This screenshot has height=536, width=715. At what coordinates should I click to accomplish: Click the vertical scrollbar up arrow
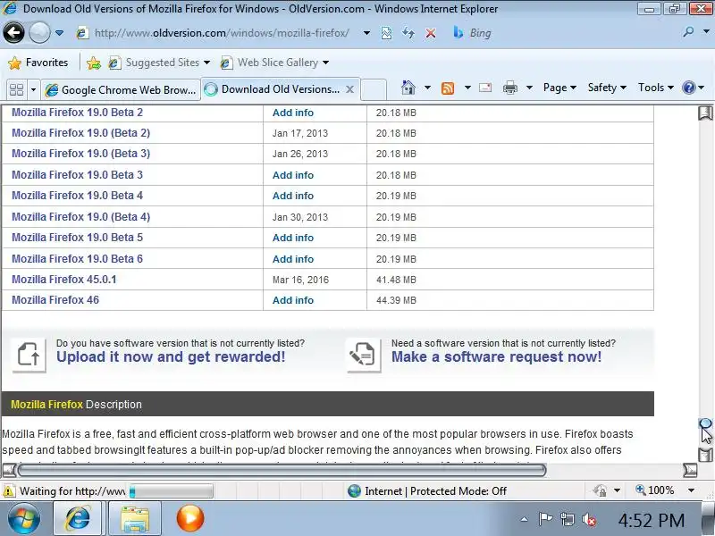(x=705, y=113)
